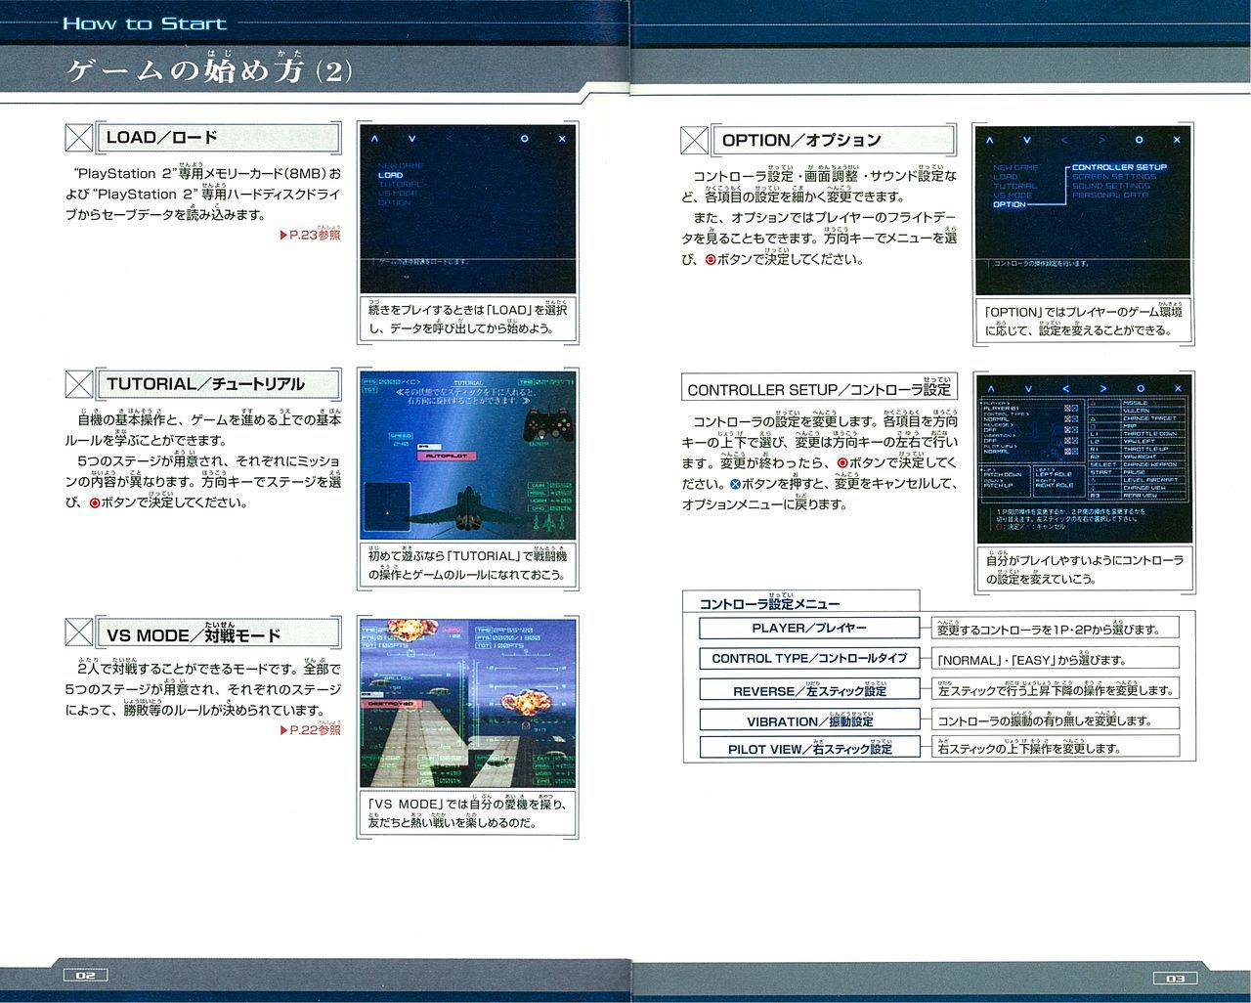Click the MISSILE row in the button mapping list
The height and width of the screenshot is (1003, 1251).
(x=1137, y=403)
